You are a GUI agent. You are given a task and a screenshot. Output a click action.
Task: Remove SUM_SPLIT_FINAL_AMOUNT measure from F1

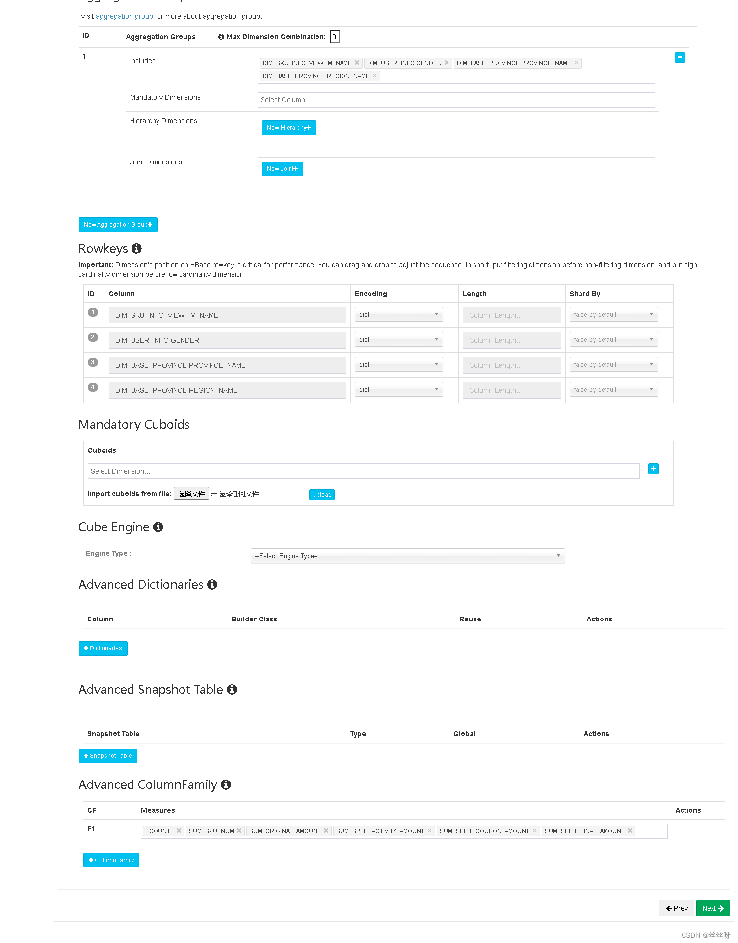click(630, 831)
